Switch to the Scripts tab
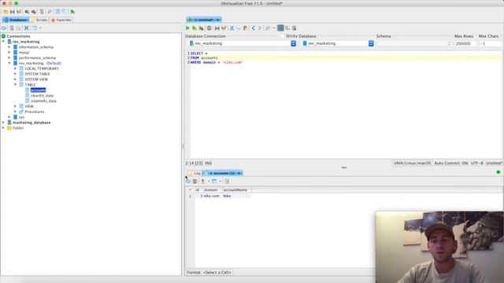 coord(39,20)
